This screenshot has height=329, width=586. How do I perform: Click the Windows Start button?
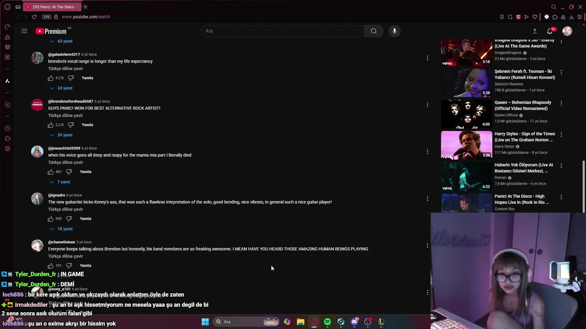coord(205,322)
